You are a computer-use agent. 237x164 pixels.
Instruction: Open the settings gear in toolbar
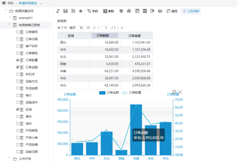tap(121, 11)
